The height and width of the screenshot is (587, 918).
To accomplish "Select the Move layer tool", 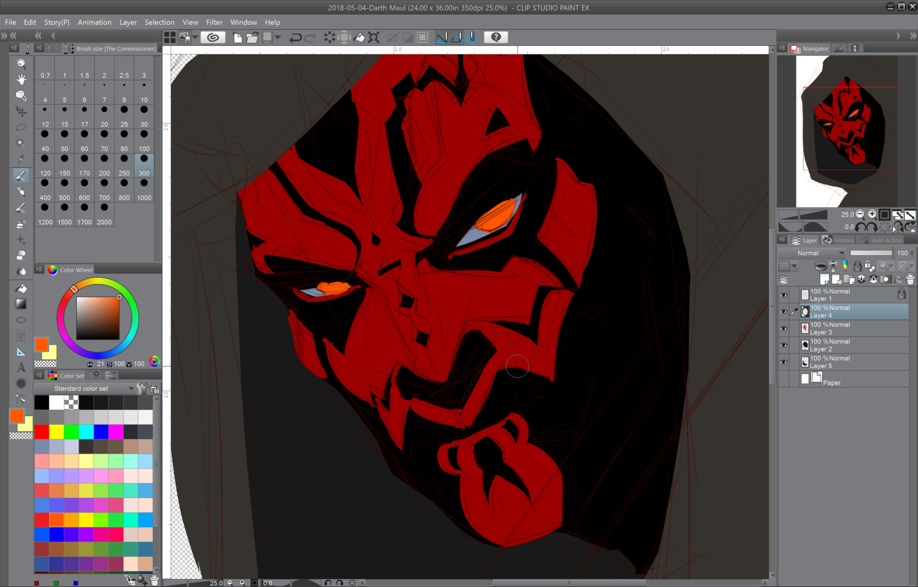I will click(x=21, y=111).
